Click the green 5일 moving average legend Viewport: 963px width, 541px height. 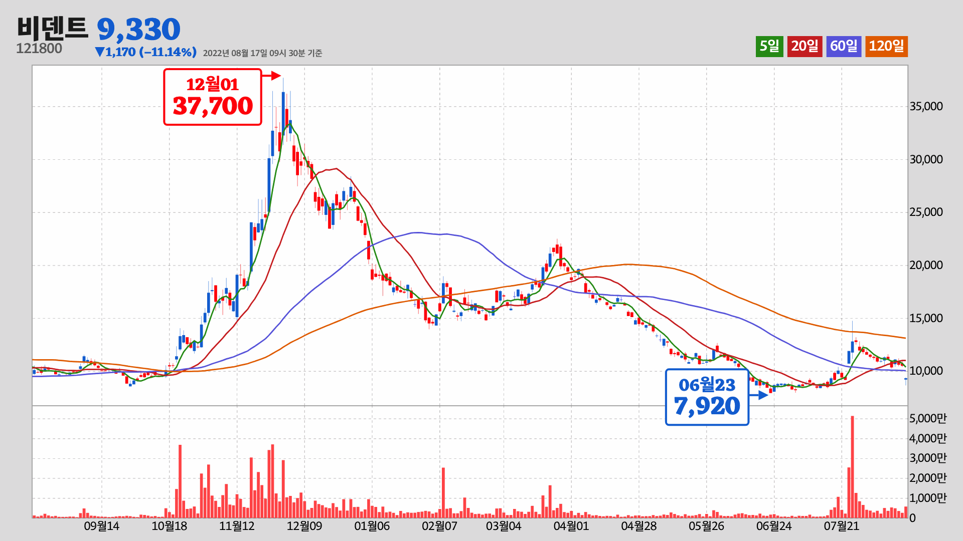769,46
